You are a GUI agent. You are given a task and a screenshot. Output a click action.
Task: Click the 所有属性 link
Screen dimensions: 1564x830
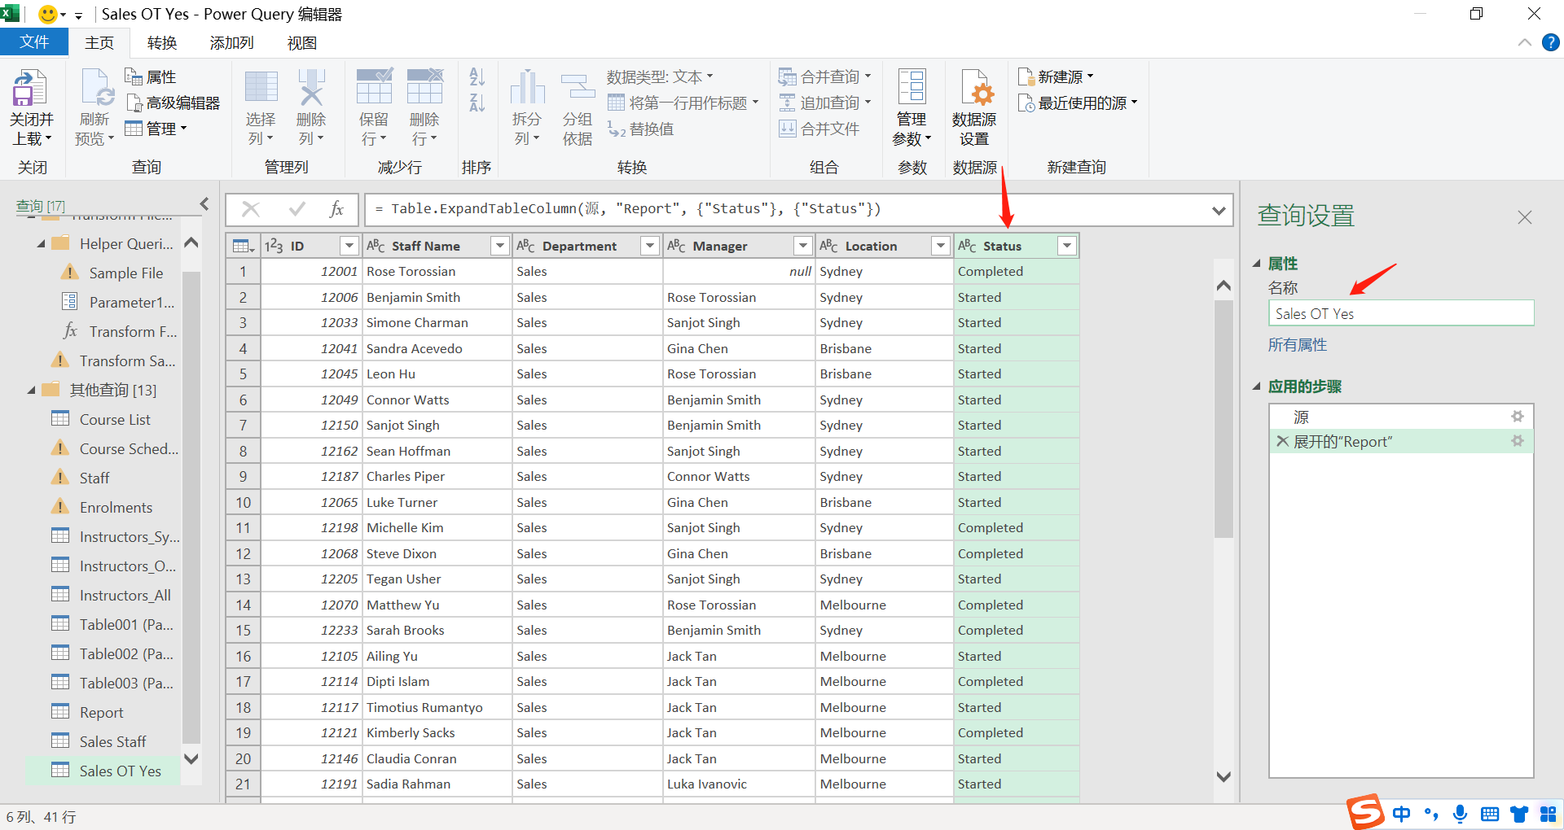coord(1297,344)
